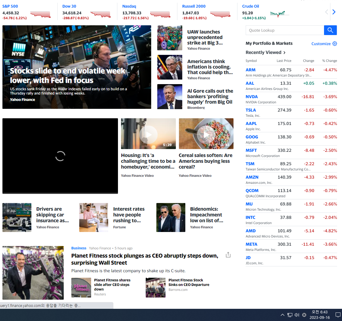Open the Dow 30 index link
This screenshot has width=342, height=321.
click(69, 6)
